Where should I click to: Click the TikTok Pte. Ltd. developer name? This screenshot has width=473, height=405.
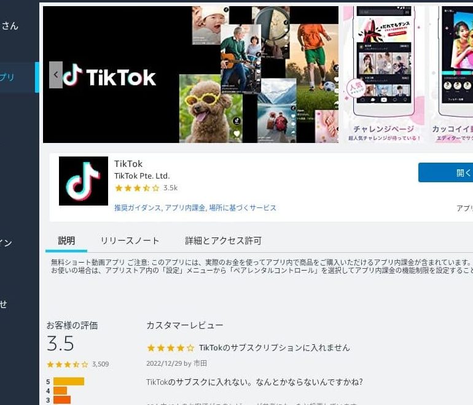(142, 175)
